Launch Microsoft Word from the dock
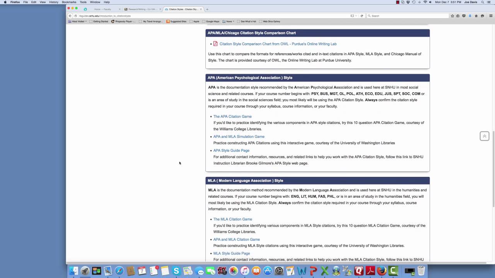The height and width of the screenshot is (278, 495). click(302, 271)
